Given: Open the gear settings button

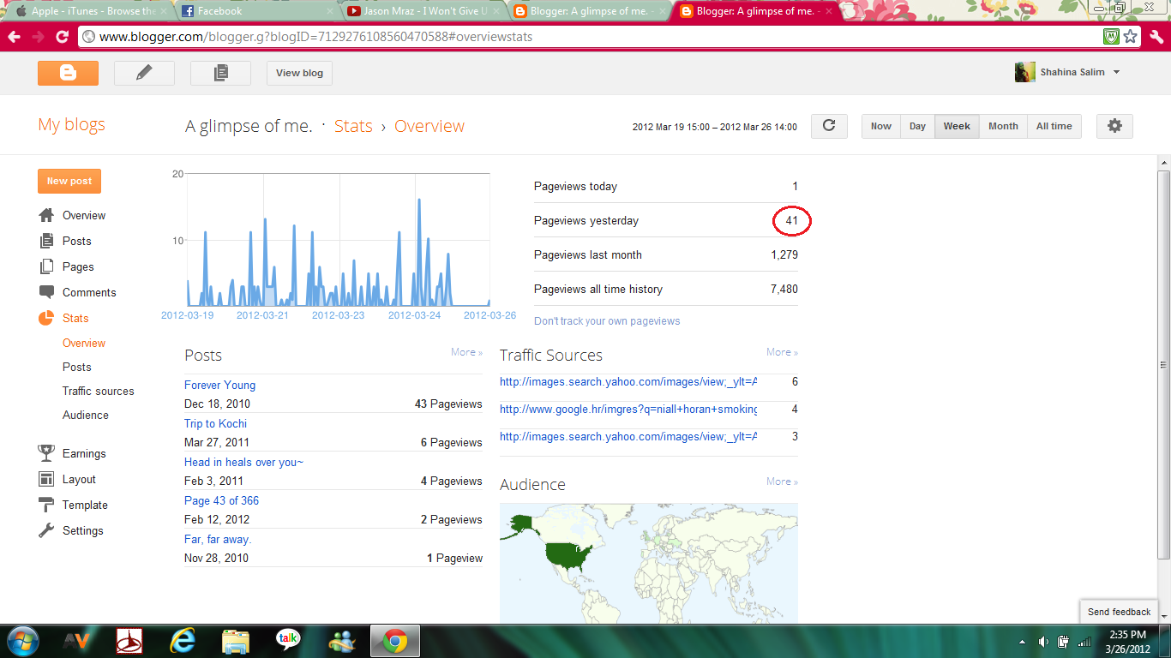Looking at the screenshot, I should click(1114, 126).
